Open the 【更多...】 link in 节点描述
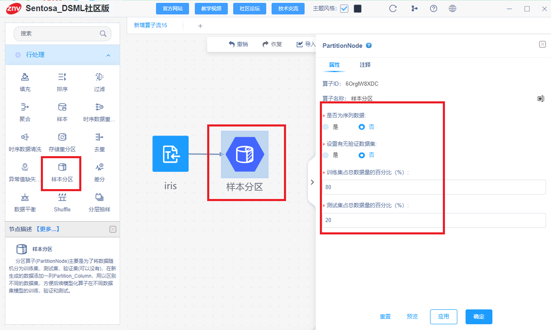551x330 pixels. pyautogui.click(x=47, y=229)
